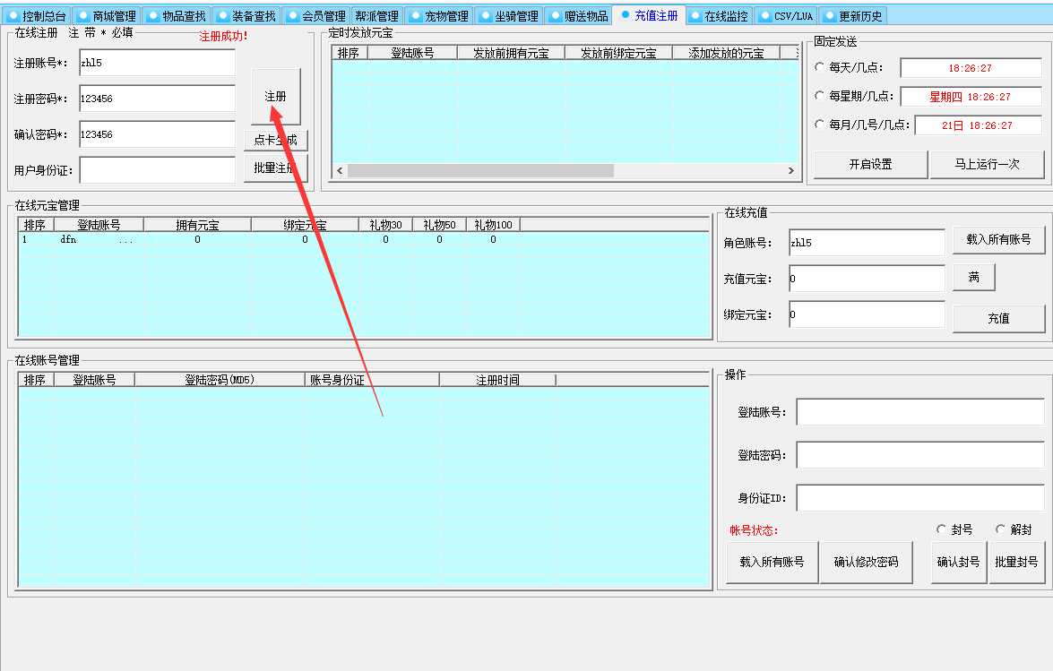
Task: Open the 更新历史 tab
Action: 851,14
